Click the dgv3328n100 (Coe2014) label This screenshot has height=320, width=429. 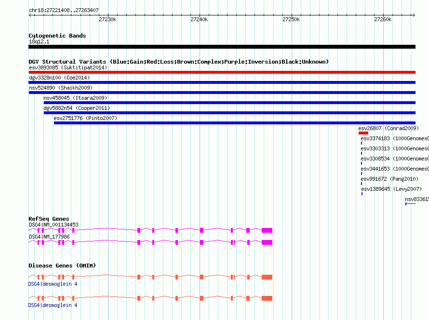click(x=59, y=78)
